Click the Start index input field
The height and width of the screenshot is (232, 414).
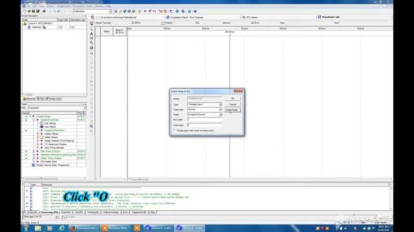click(x=204, y=125)
